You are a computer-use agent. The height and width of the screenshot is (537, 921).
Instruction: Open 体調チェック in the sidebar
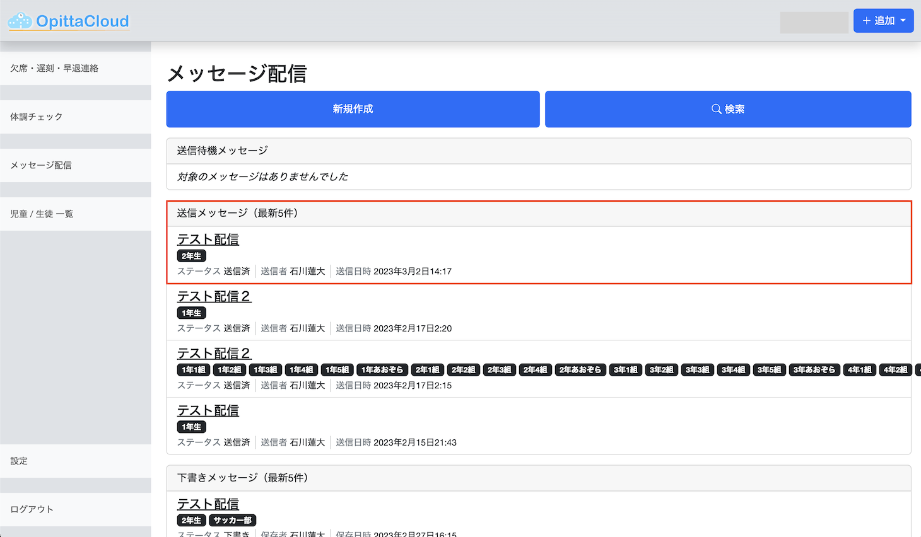(76, 117)
